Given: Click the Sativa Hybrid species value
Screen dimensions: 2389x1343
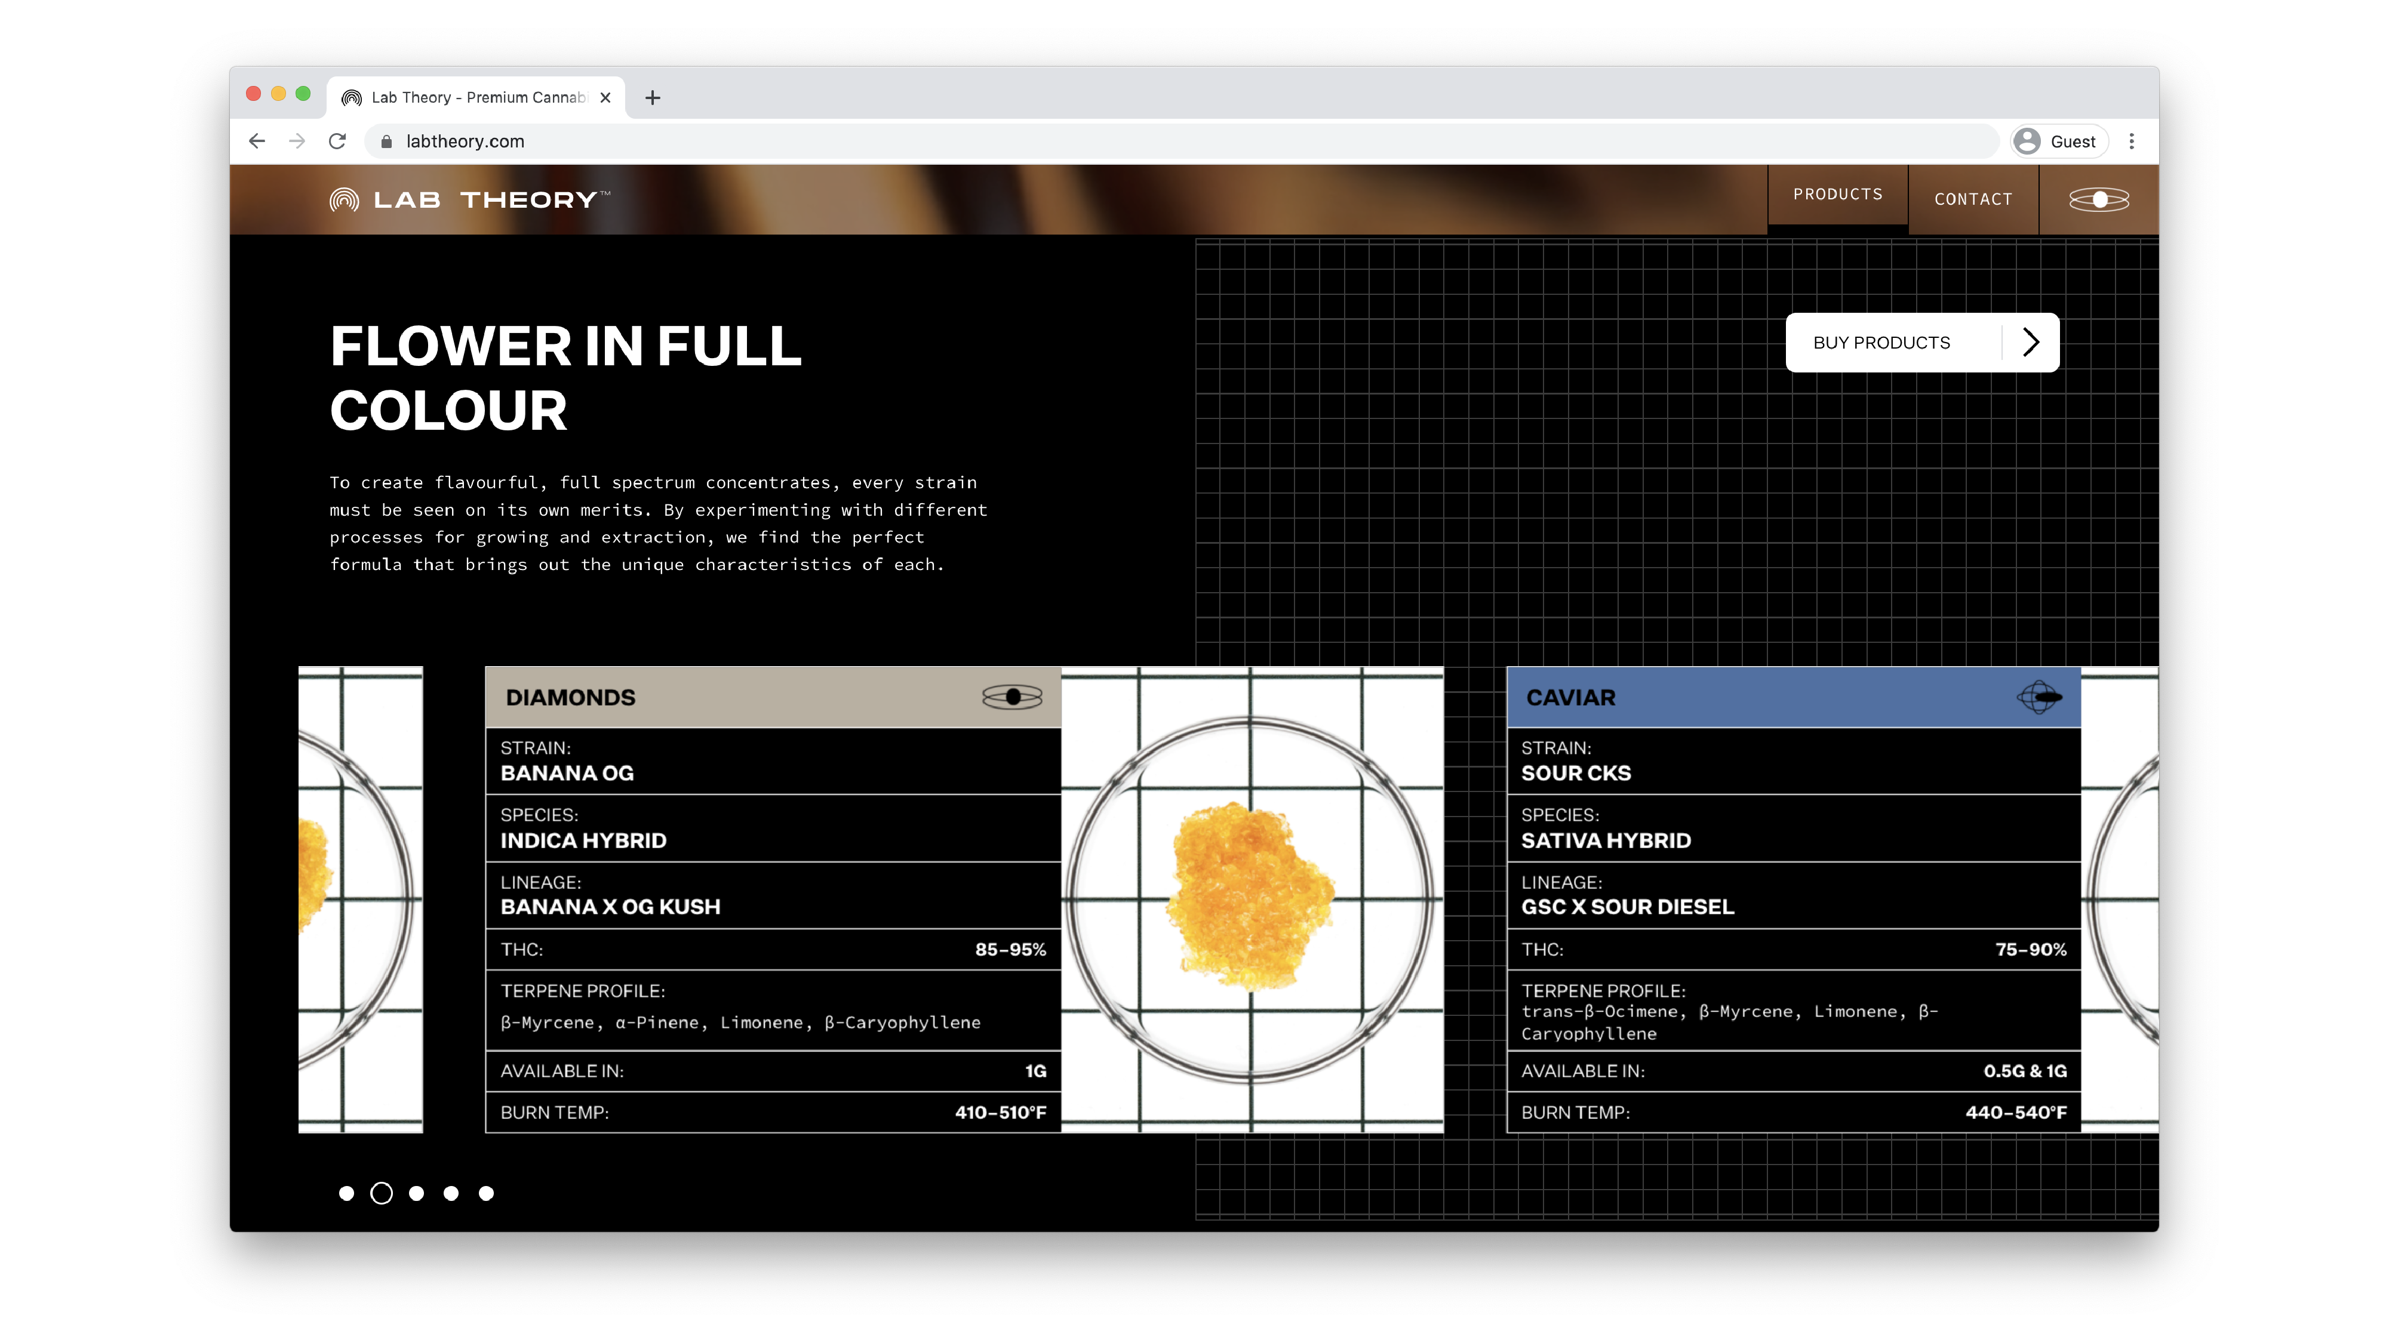Looking at the screenshot, I should pos(1606,840).
